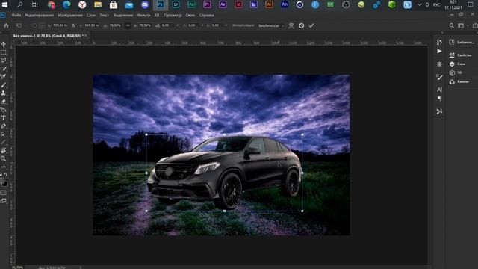Open the Channels panel
Screen dimensions: 478x269
(459, 81)
